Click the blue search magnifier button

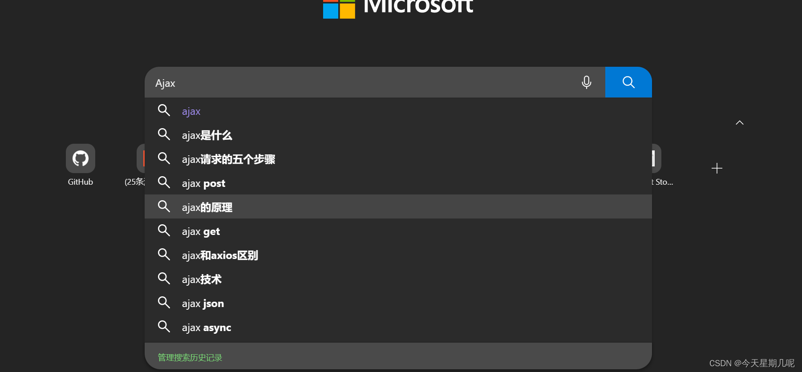(x=628, y=82)
